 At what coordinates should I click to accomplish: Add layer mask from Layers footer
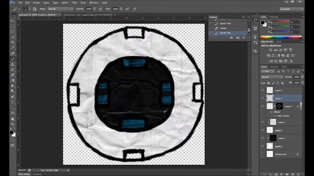click(x=276, y=174)
